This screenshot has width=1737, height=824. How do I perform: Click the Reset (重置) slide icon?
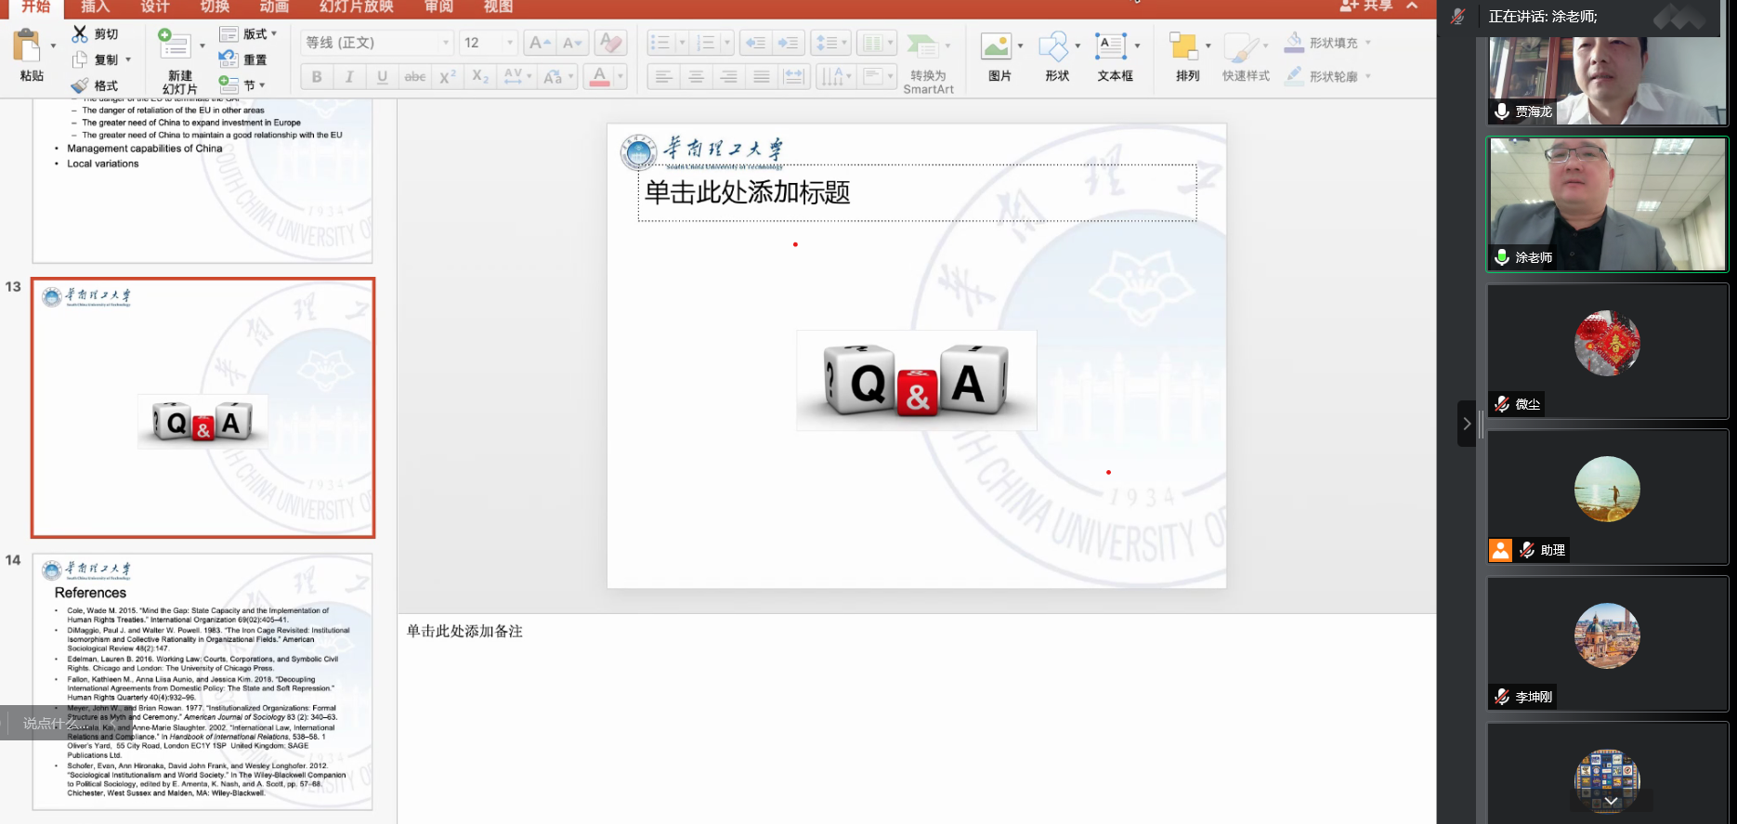pyautogui.click(x=229, y=59)
